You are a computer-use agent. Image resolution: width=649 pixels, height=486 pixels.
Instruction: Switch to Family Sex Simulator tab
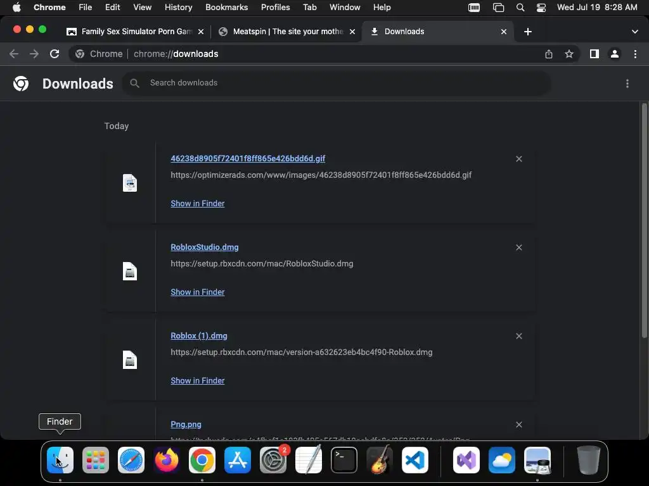135,32
